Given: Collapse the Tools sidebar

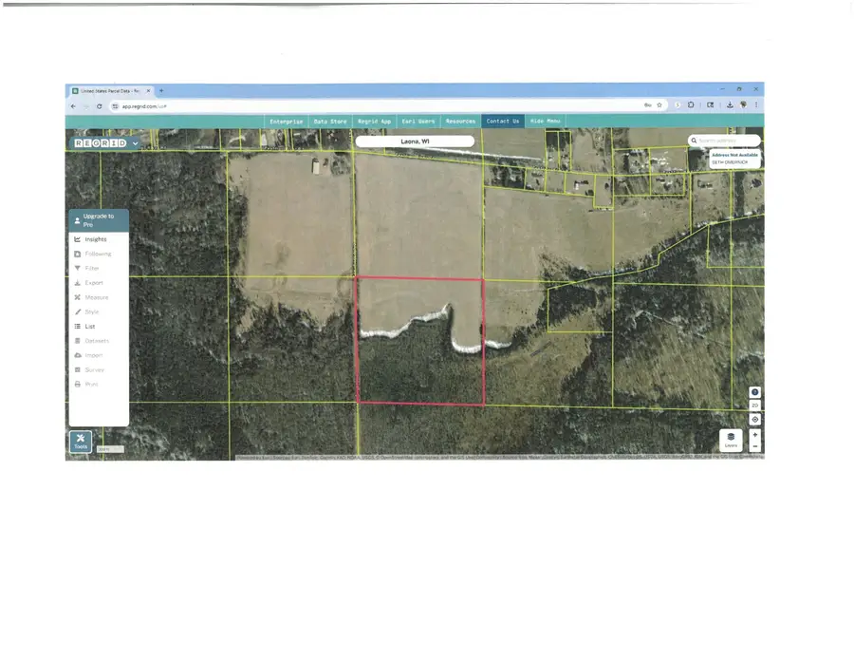Looking at the screenshot, I should click(x=80, y=440).
